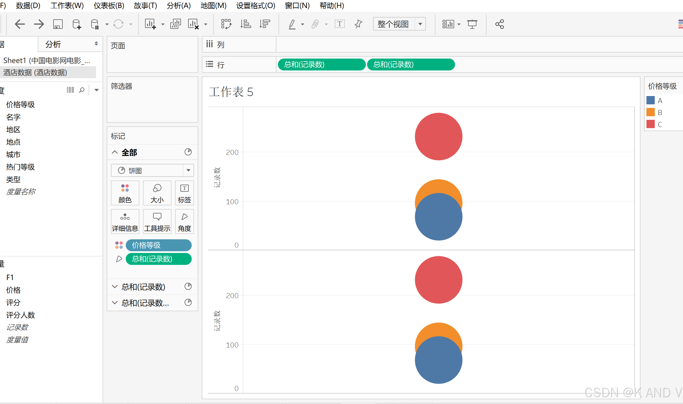Expand the first 总和(记录数) marks section

tap(115, 287)
